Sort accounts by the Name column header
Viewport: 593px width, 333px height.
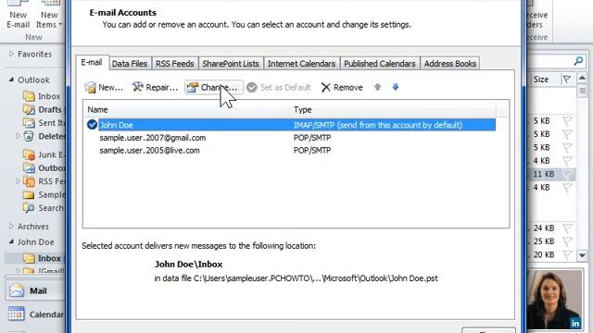pyautogui.click(x=187, y=110)
